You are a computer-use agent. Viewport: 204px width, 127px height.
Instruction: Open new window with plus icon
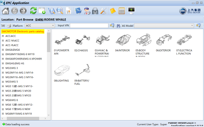coord(42,11)
